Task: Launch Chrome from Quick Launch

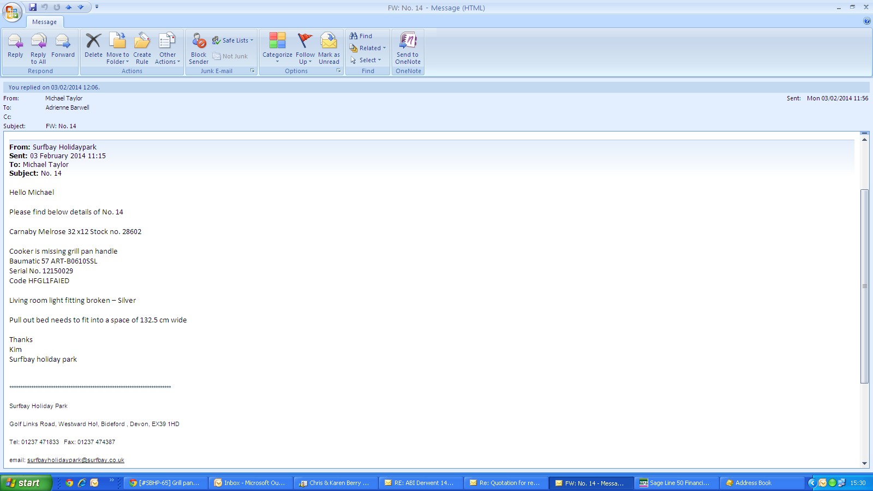Action: click(69, 483)
